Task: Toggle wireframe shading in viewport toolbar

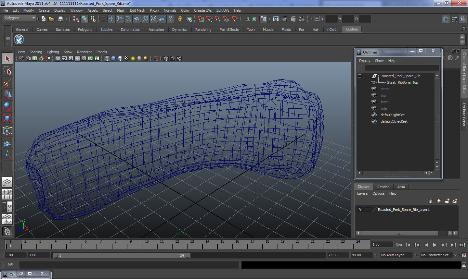Action: point(107,58)
